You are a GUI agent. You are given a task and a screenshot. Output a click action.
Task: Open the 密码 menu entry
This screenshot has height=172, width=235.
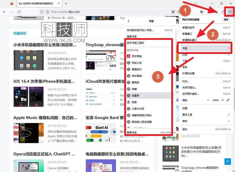[206, 67]
